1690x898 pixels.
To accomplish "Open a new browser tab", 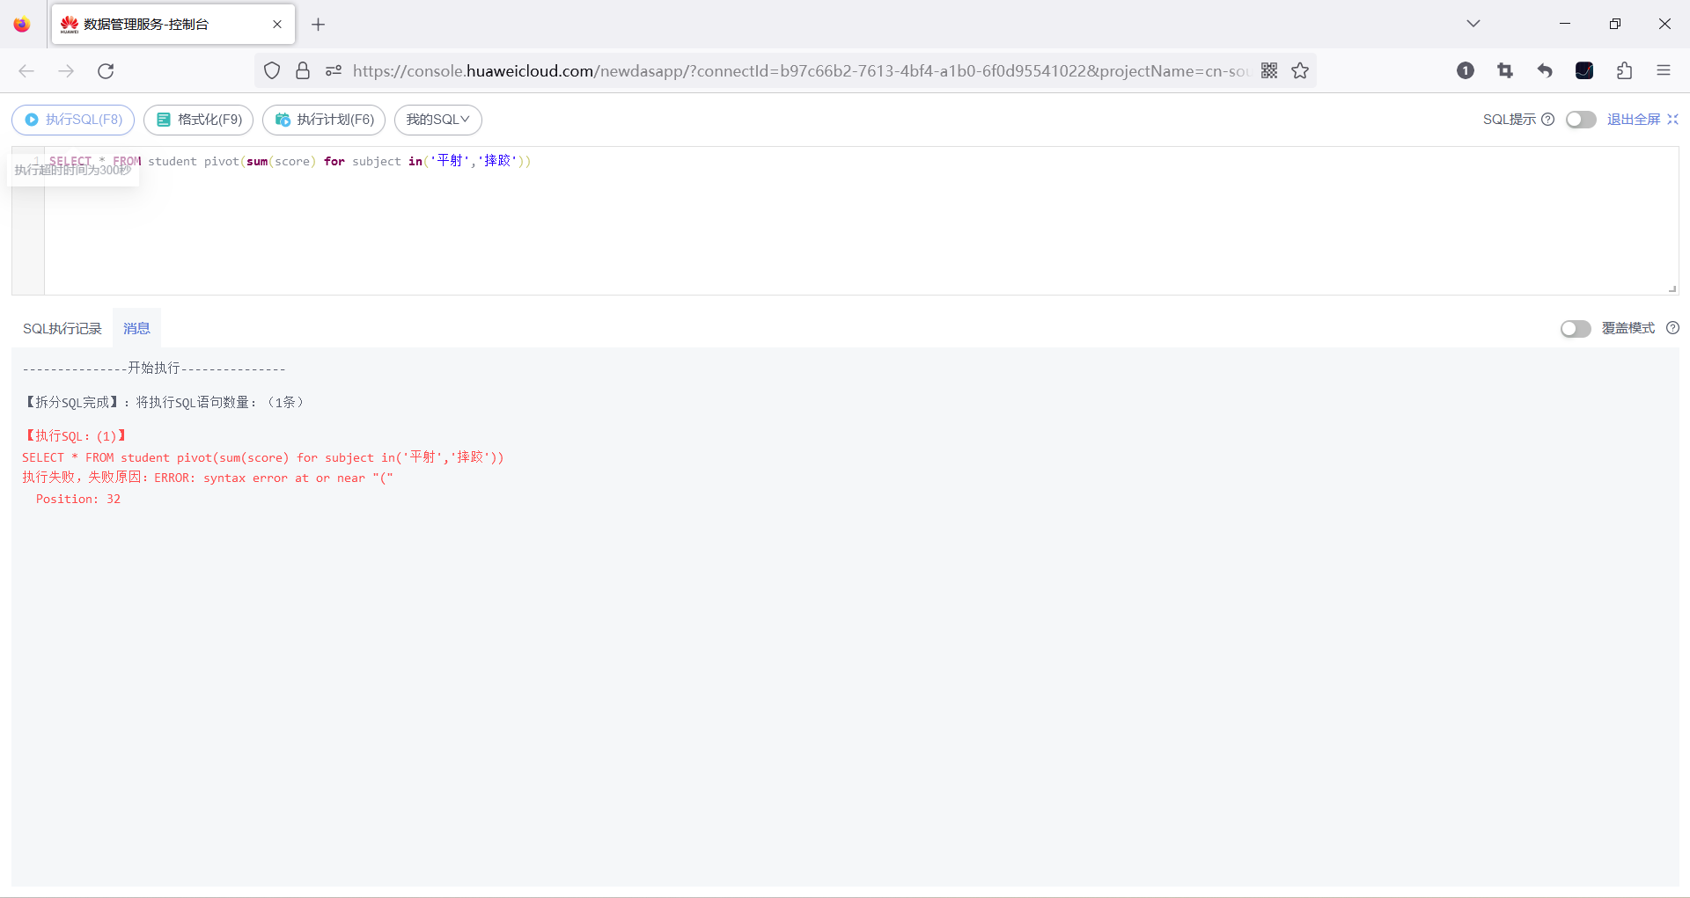I will (319, 25).
